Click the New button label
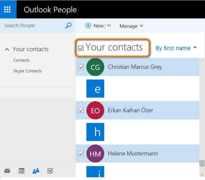Viewport: 205px width, 180px height. [x=98, y=26]
